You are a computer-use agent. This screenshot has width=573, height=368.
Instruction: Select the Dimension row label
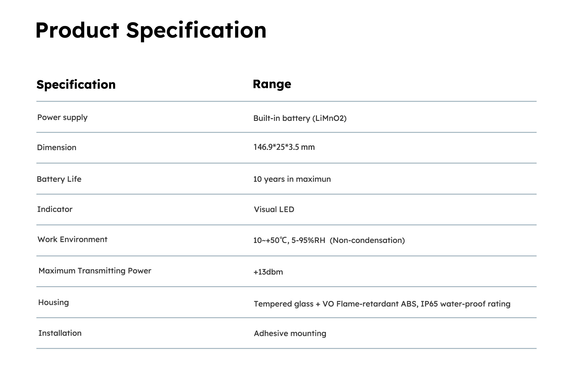point(57,147)
